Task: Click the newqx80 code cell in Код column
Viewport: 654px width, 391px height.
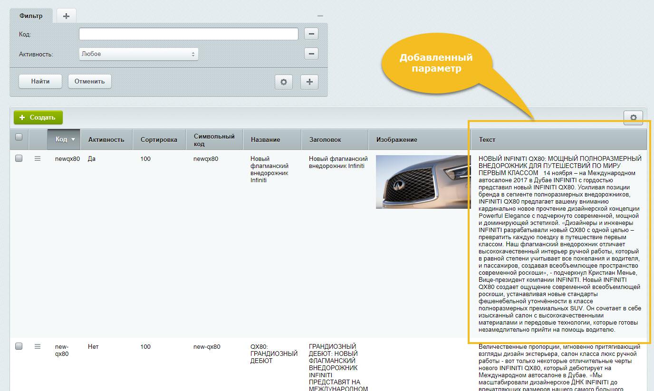Action: [x=67, y=158]
